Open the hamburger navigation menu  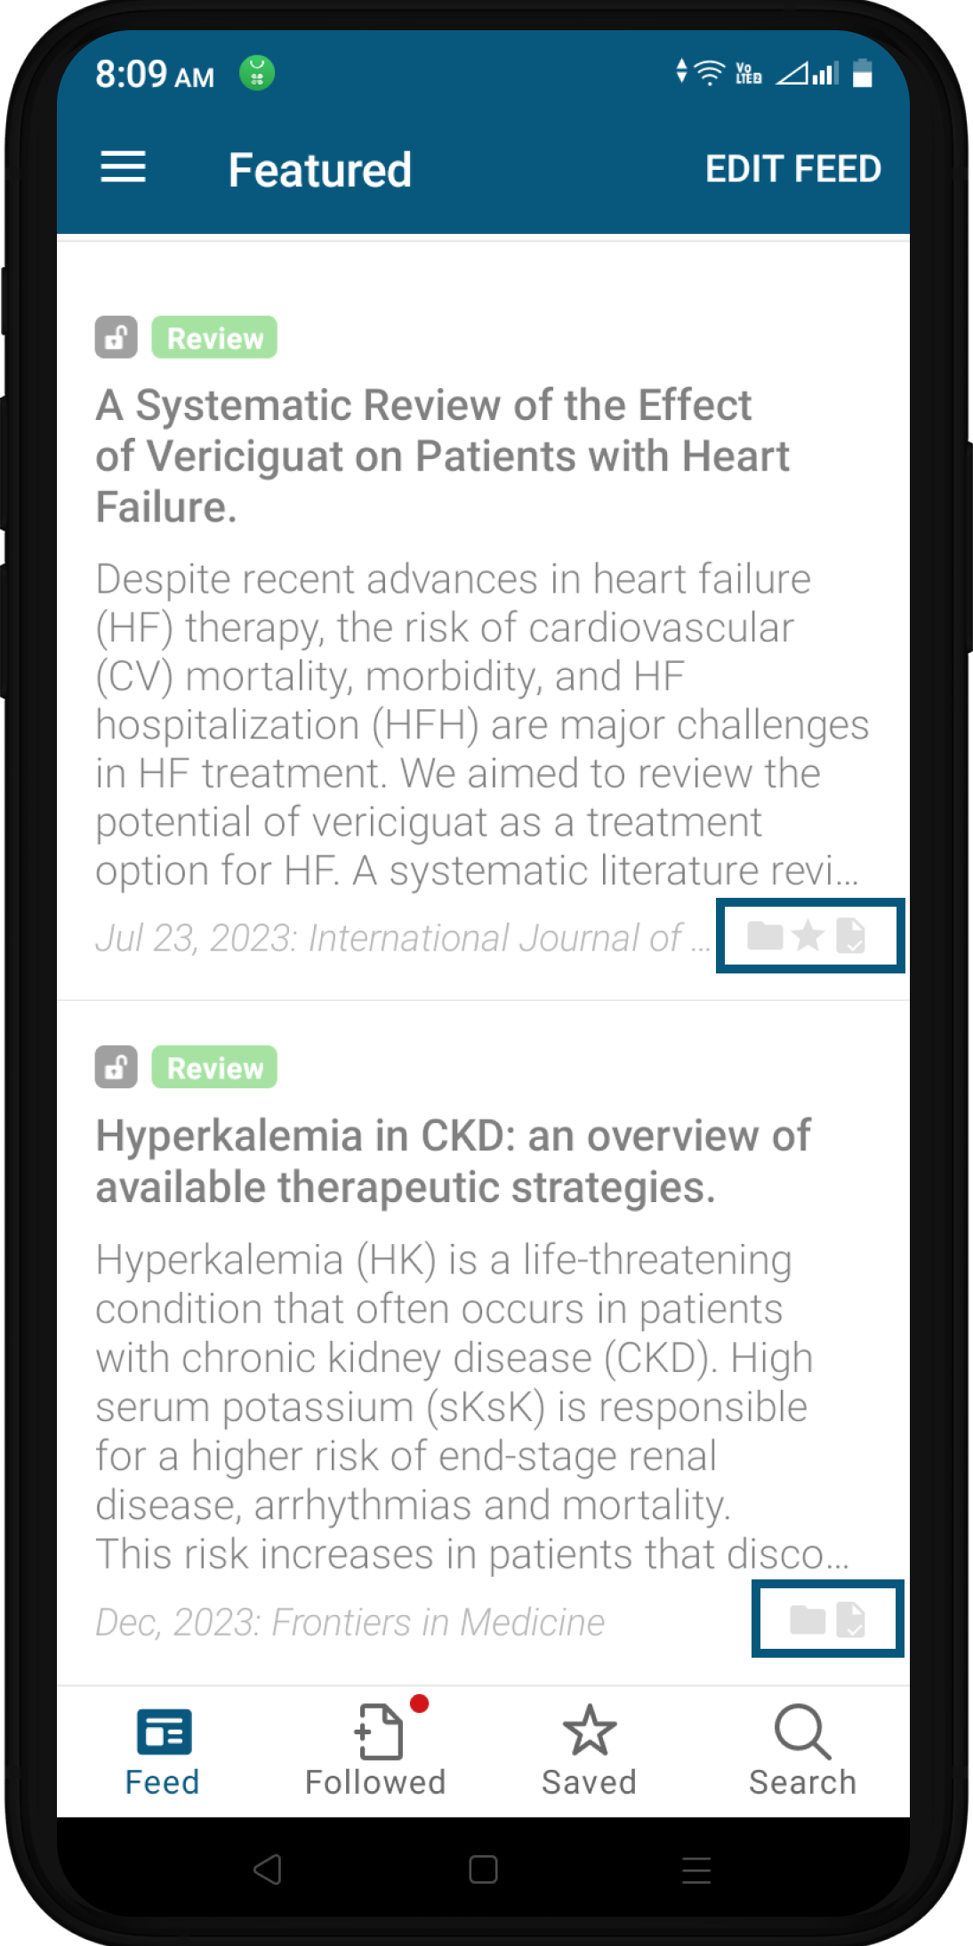coord(123,167)
